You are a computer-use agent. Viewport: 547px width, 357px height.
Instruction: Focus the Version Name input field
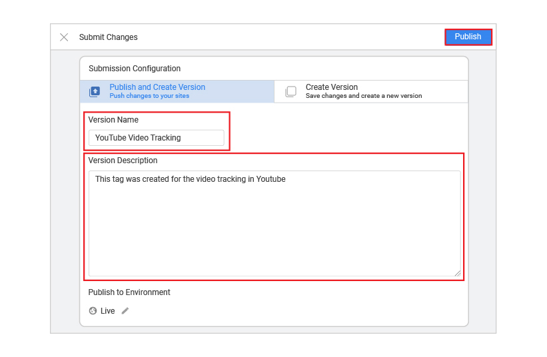point(157,138)
